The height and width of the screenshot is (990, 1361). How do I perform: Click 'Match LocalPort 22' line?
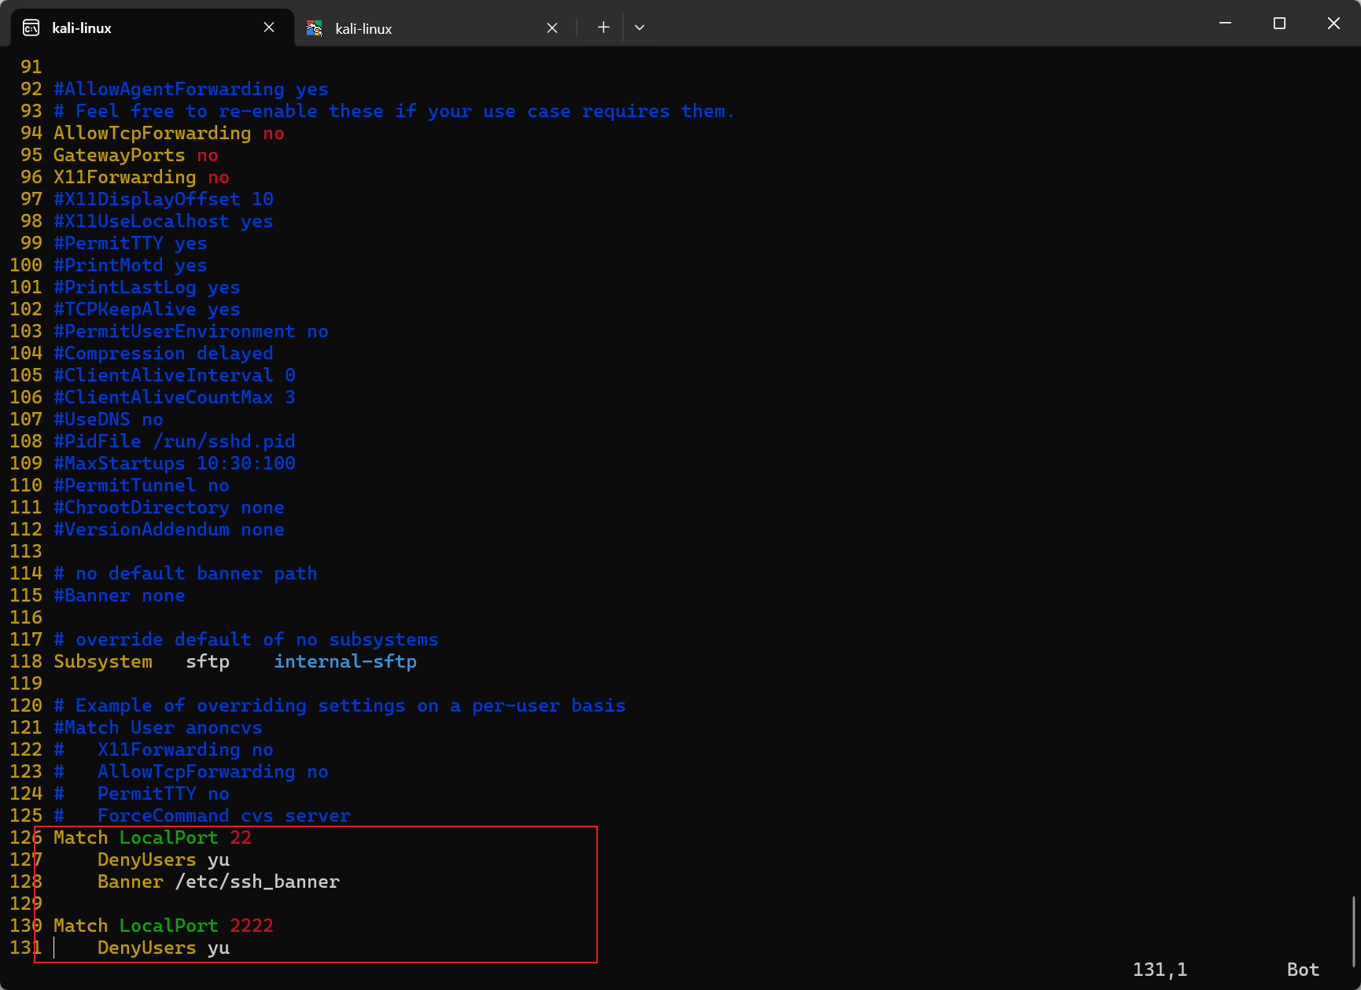(153, 838)
